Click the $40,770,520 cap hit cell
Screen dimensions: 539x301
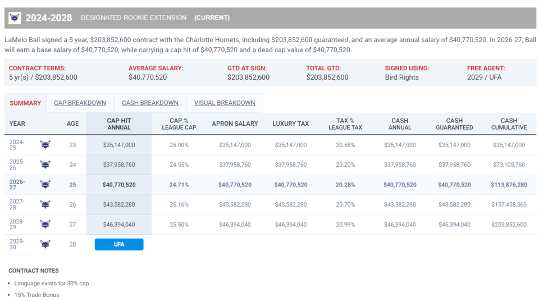click(119, 185)
